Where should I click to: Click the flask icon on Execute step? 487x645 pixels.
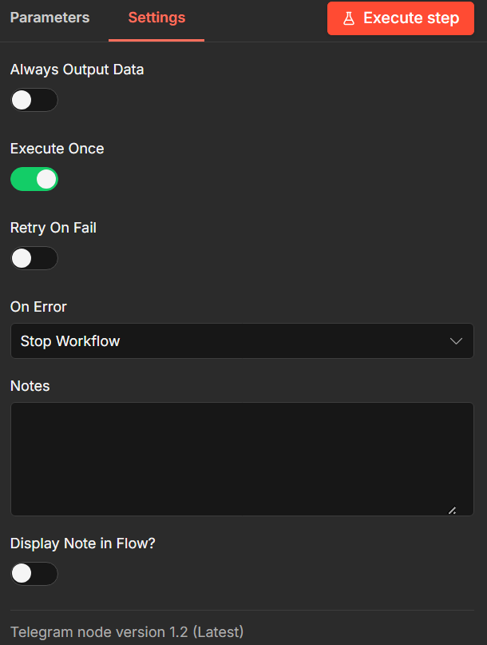(x=349, y=18)
